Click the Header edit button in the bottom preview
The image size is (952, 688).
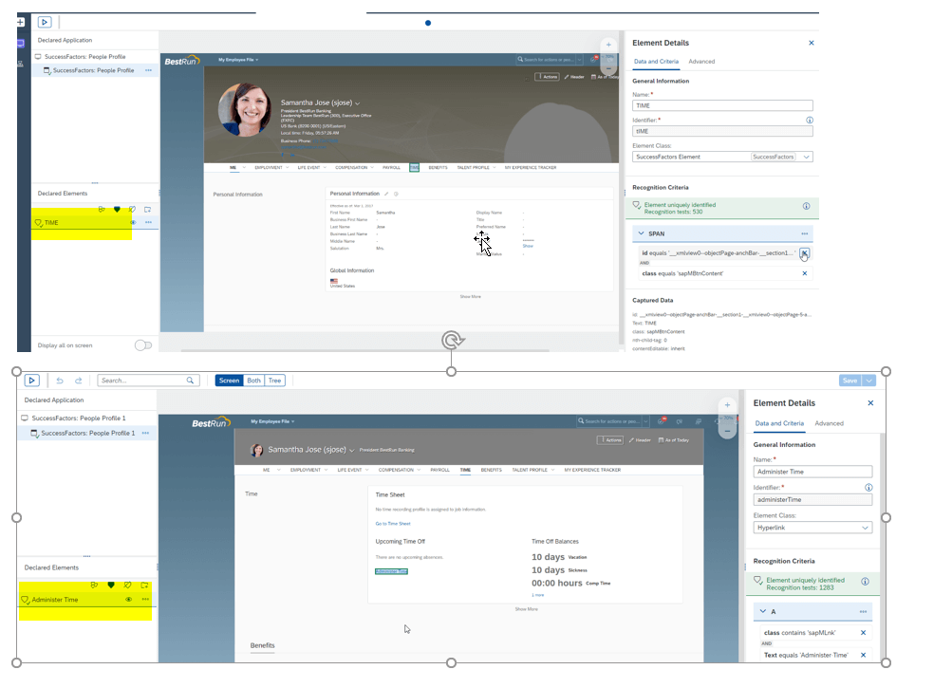[x=640, y=439]
